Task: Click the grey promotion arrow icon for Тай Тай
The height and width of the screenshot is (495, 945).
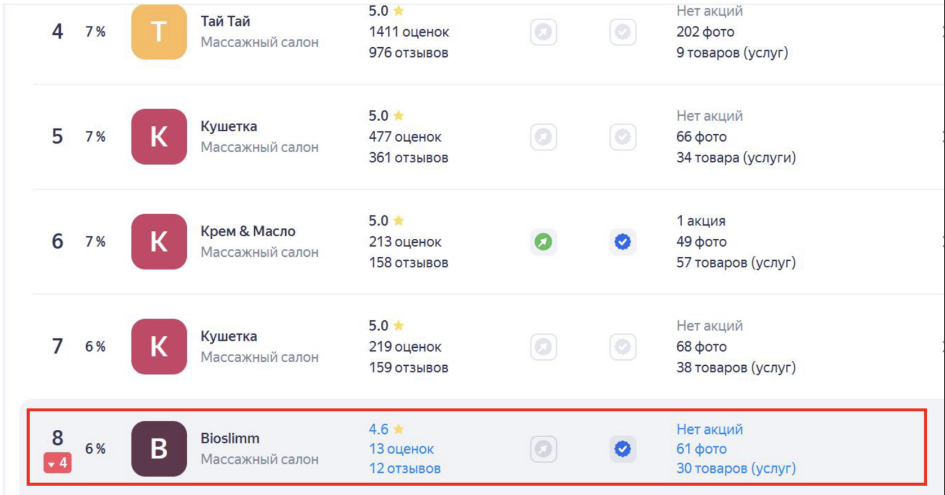Action: point(543,32)
